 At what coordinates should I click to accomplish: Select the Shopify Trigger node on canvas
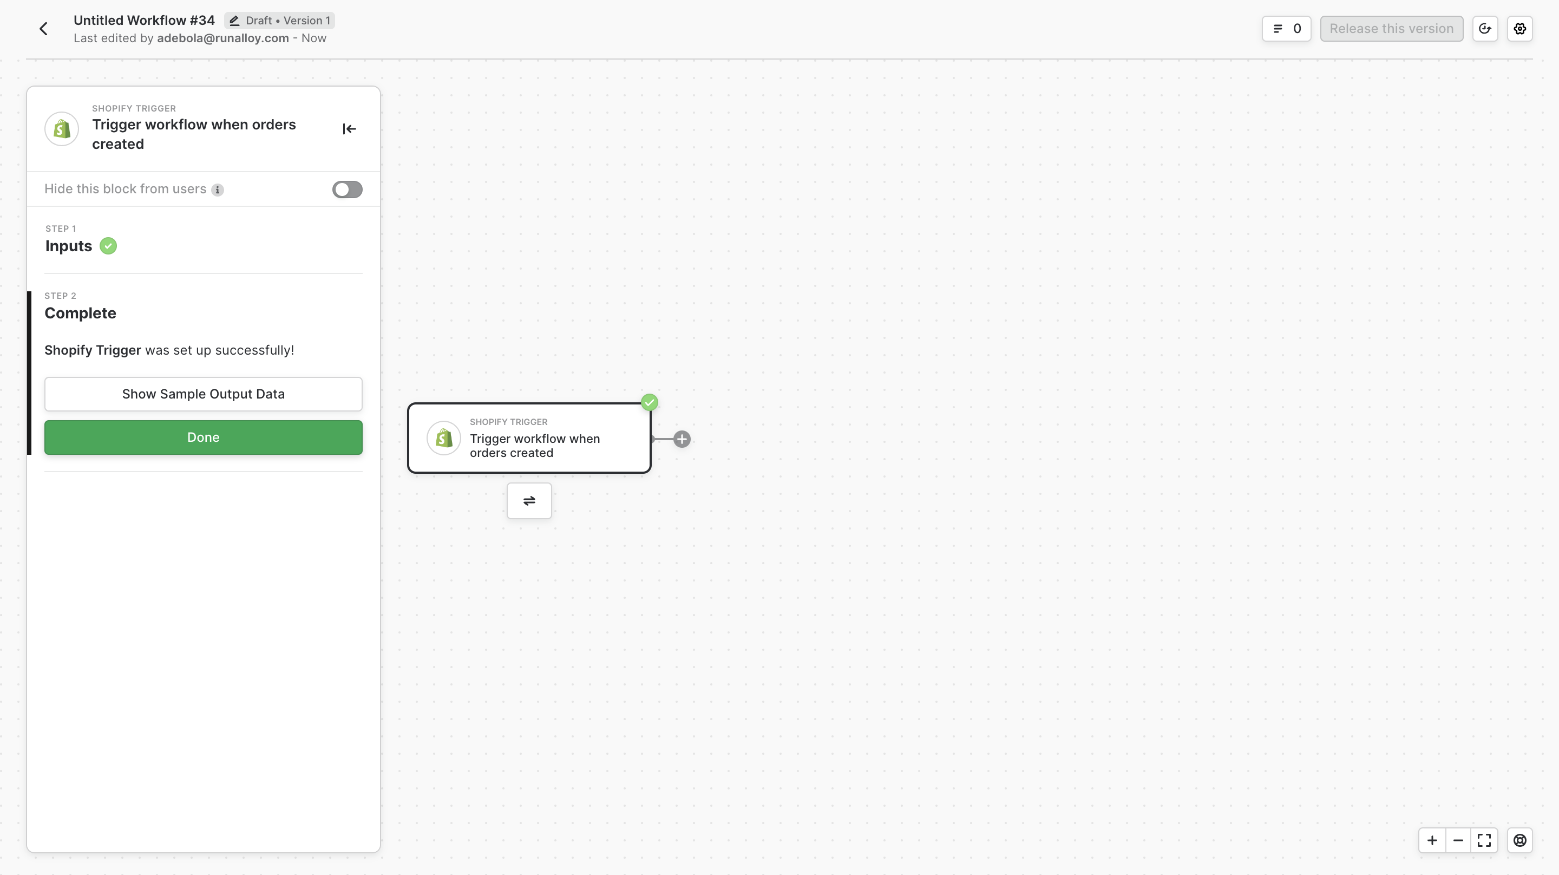coord(529,439)
